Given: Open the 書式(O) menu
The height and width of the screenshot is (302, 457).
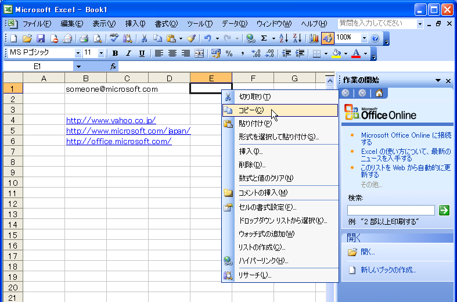Looking at the screenshot, I should click(166, 24).
